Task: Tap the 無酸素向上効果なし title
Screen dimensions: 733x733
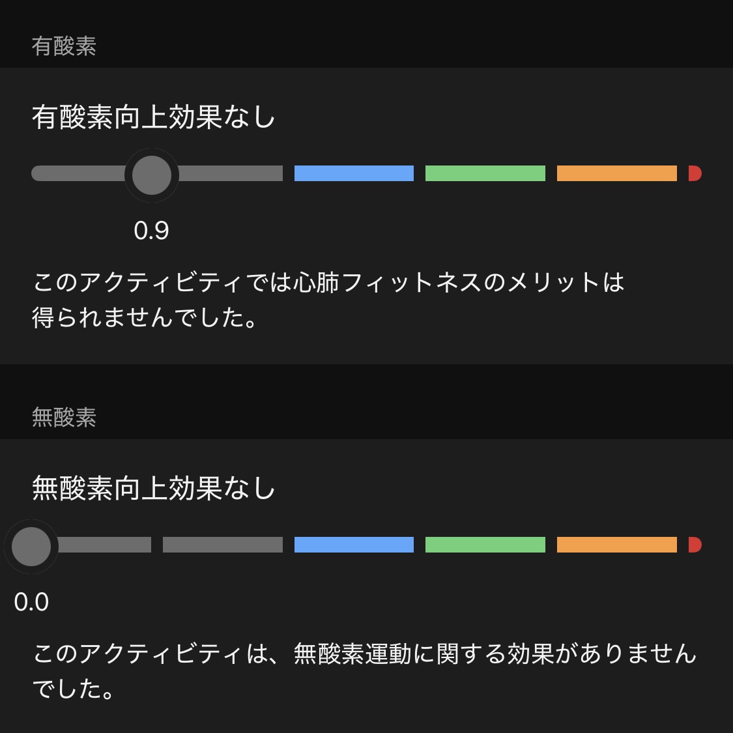Action: click(153, 488)
